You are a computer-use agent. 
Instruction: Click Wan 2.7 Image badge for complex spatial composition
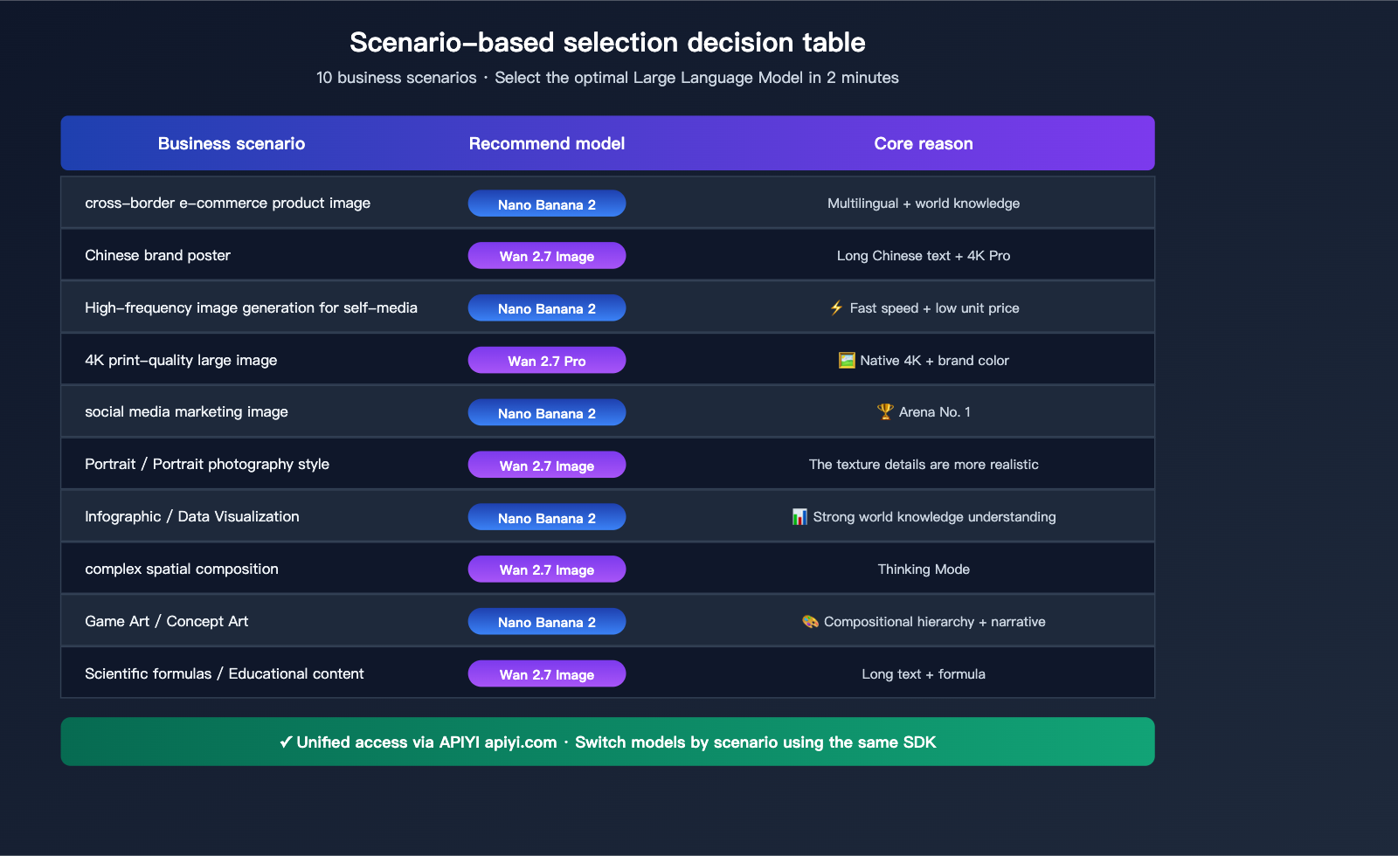[x=547, y=570]
